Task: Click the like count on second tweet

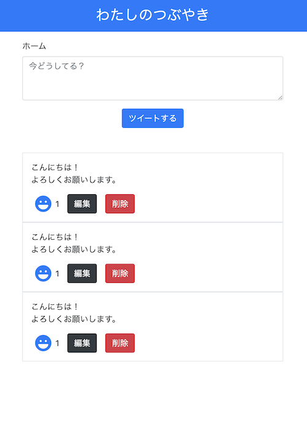Action: (57, 274)
